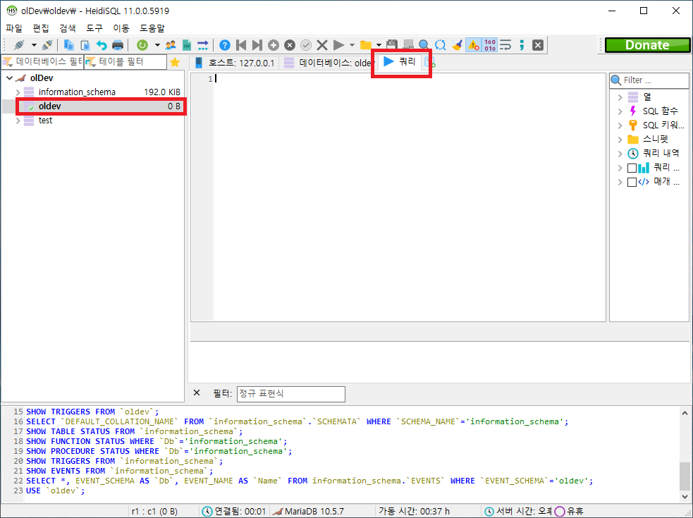Close the filter bar with X

(197, 393)
